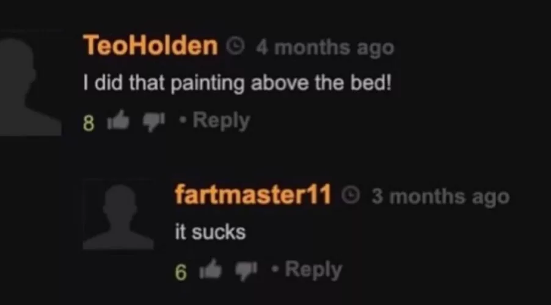551x305 pixels.
Task: Click the clock icon next to TeoHolden
Action: 235,46
